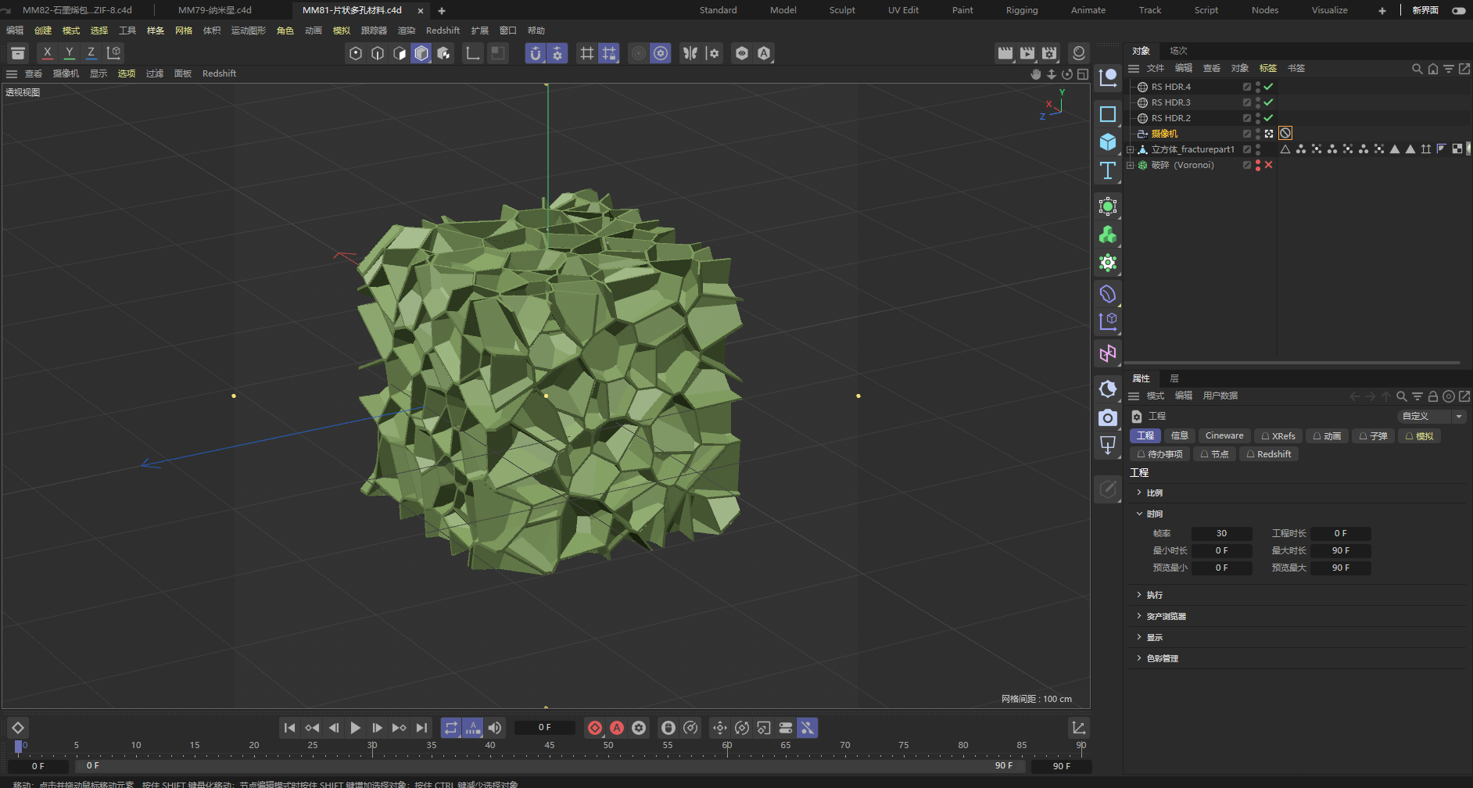This screenshot has height=788, width=1473.
Task: Click home icon in Object Manager
Action: pos(1432,69)
